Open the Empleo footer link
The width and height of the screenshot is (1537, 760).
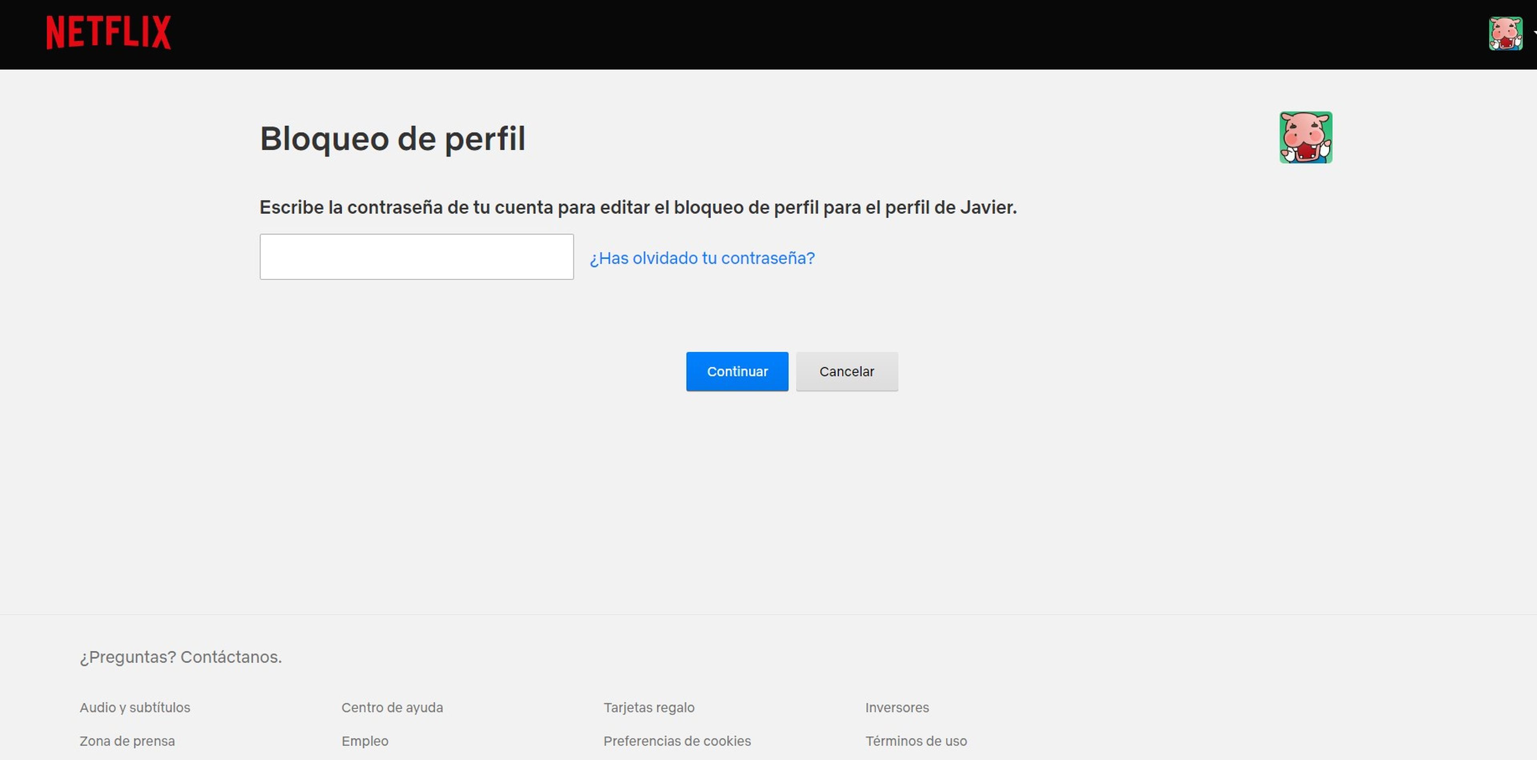(x=365, y=741)
